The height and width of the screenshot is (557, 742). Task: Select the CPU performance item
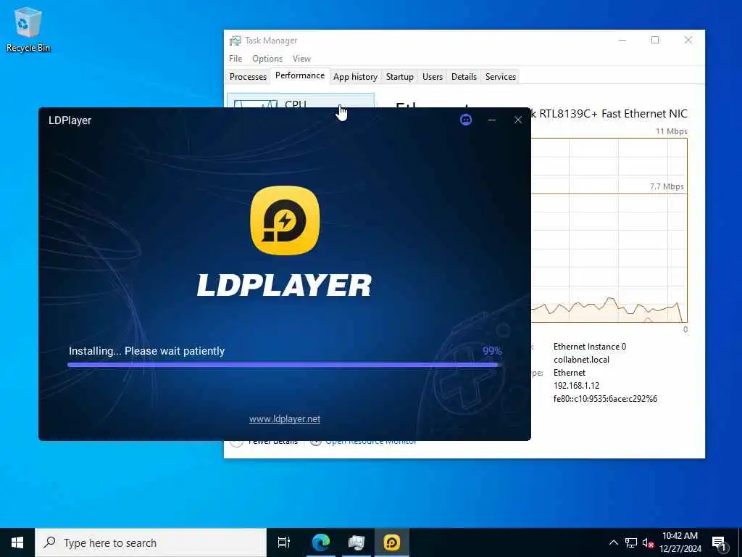coord(301,101)
